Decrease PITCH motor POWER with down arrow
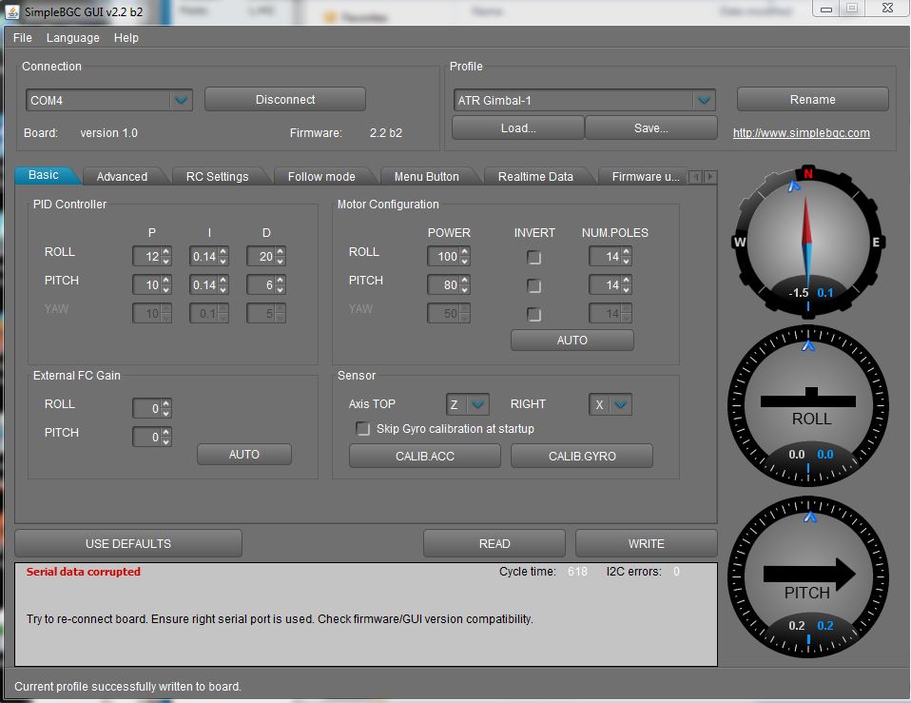This screenshot has width=911, height=703. tap(464, 289)
